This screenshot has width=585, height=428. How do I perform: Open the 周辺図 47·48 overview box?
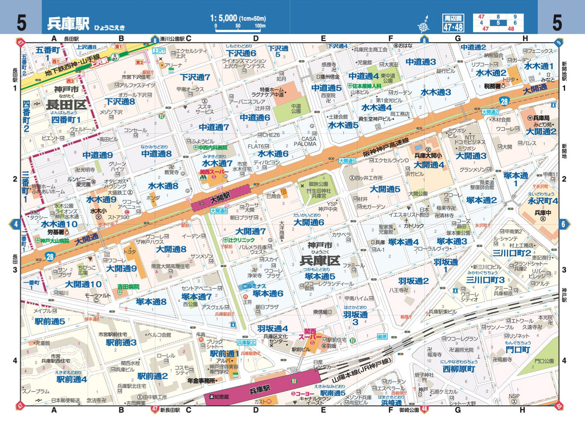coord(453,23)
